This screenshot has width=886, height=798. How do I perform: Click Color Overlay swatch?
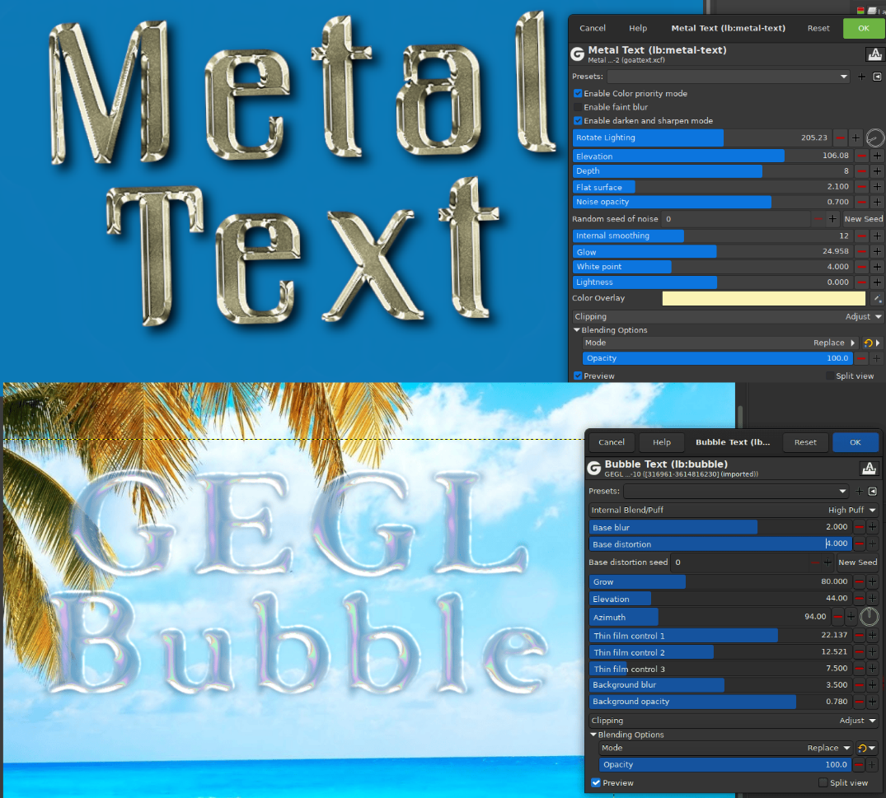(x=763, y=298)
